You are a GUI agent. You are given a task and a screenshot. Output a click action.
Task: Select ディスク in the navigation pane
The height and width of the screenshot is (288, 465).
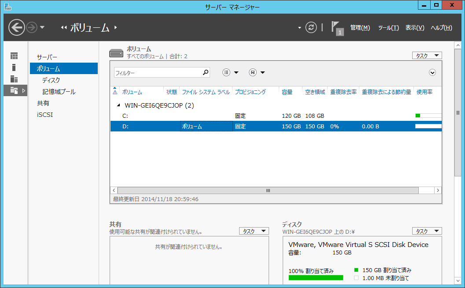tap(51, 80)
